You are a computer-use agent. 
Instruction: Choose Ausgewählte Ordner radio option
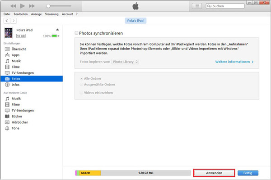pyautogui.click(x=81, y=84)
